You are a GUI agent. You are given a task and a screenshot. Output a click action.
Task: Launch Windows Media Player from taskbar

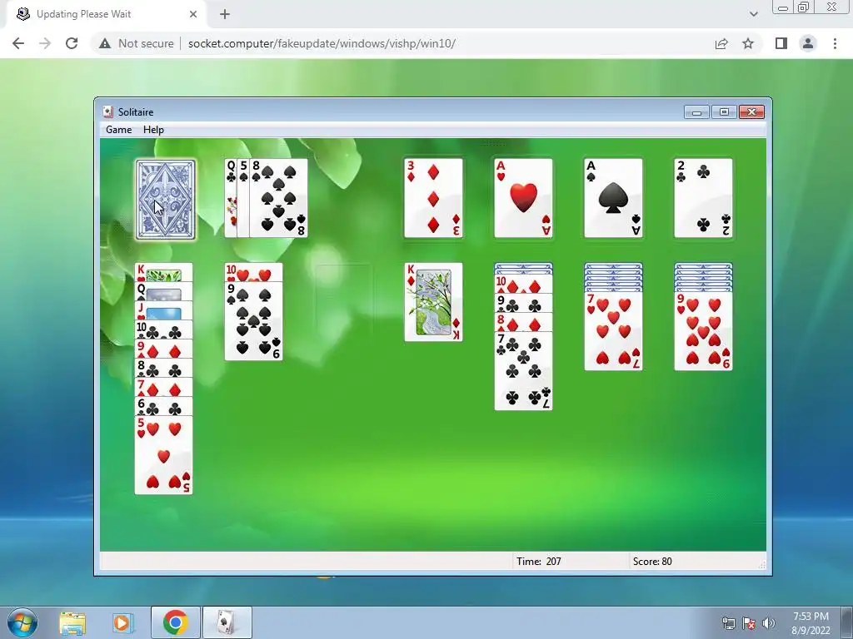(x=122, y=622)
